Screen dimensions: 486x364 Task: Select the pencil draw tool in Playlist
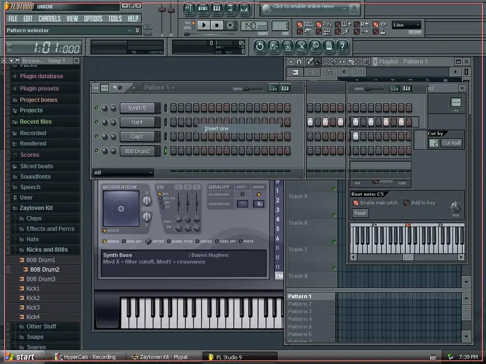pyautogui.click(x=310, y=62)
